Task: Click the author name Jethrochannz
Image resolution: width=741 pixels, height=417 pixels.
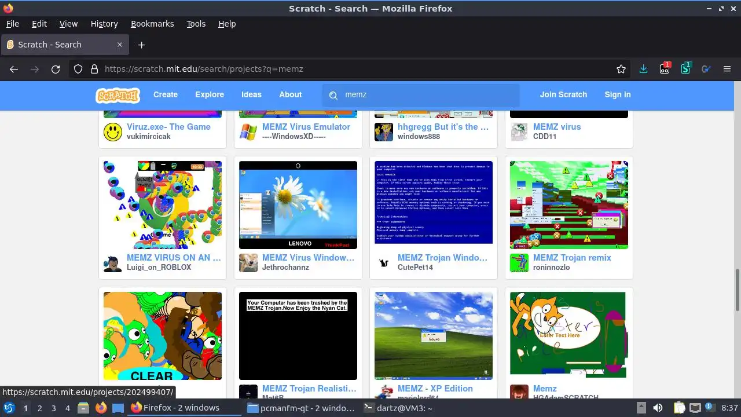Action: click(285, 268)
